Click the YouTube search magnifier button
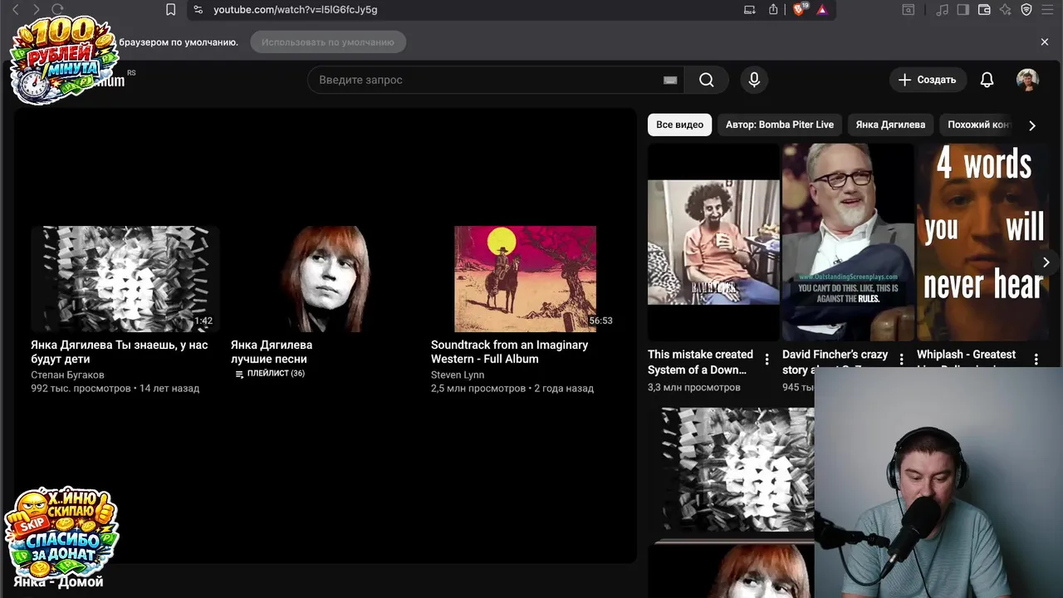1063x598 pixels. click(707, 80)
